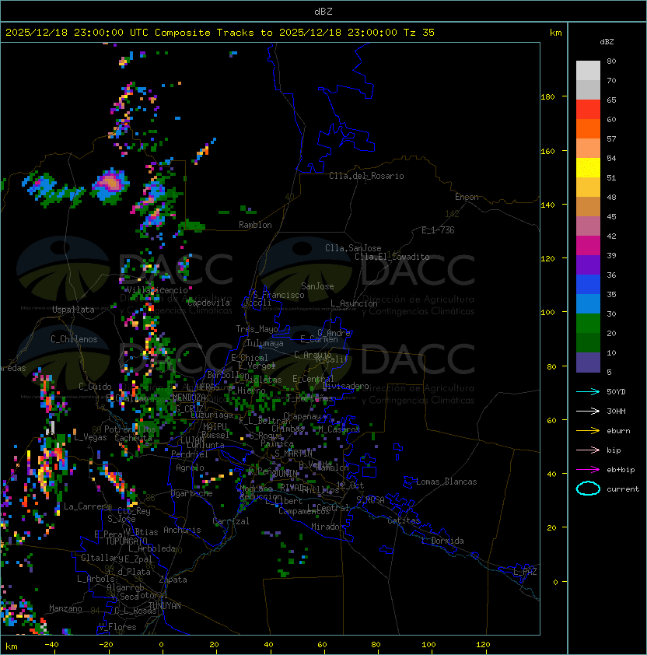
Task: Click the 0 km mark on vertical axis
Action: point(555,582)
